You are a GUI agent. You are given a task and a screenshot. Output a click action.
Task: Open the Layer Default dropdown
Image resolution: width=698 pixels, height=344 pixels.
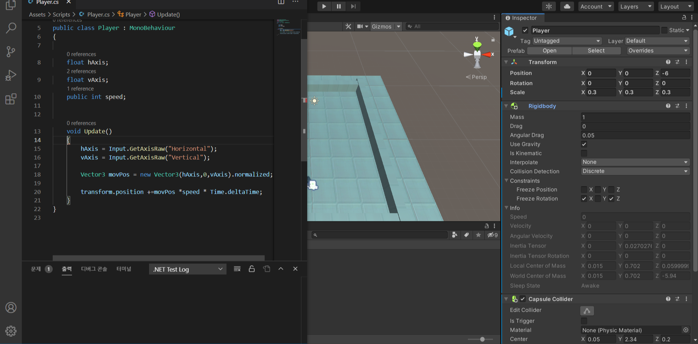(657, 41)
